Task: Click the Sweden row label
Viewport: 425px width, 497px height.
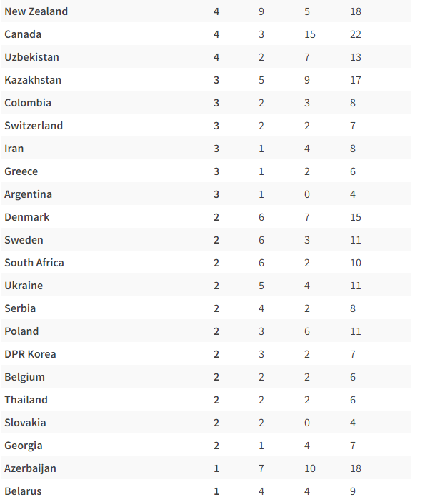Action: pyautogui.click(x=24, y=240)
